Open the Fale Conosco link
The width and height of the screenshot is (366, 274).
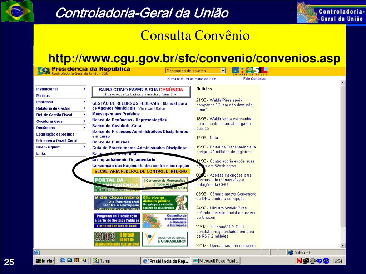pos(254,79)
